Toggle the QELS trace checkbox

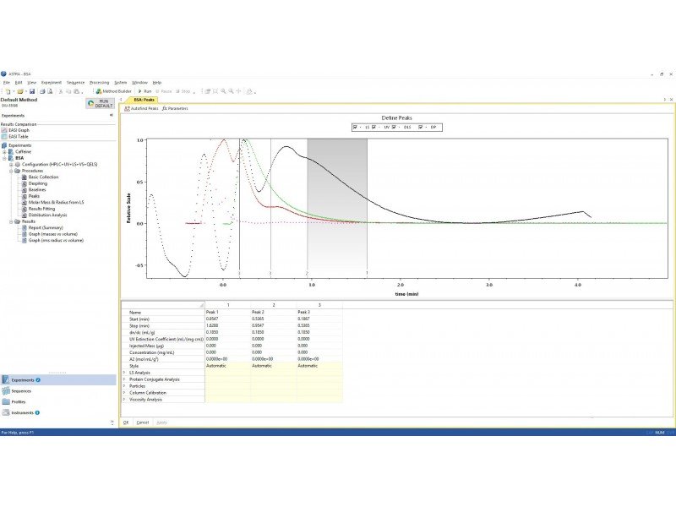click(394, 128)
